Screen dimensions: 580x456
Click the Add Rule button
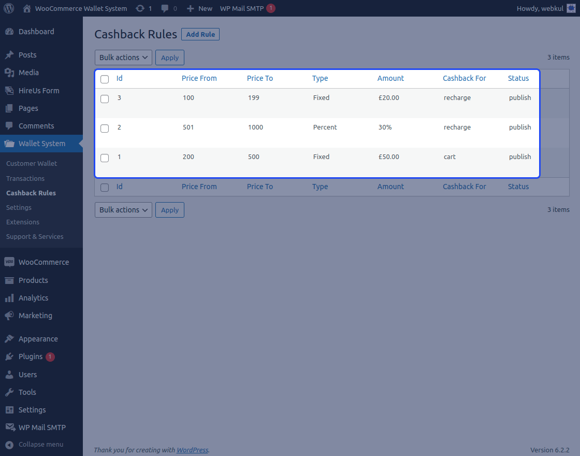click(x=200, y=34)
